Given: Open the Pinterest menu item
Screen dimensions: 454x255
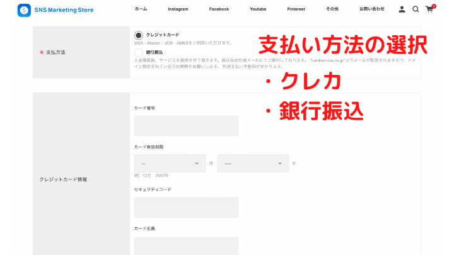Looking at the screenshot, I should (x=296, y=9).
